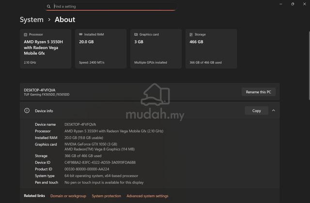Select Device ID value C4F988A2
This screenshot has height=203, width=310.
click(x=100, y=162)
